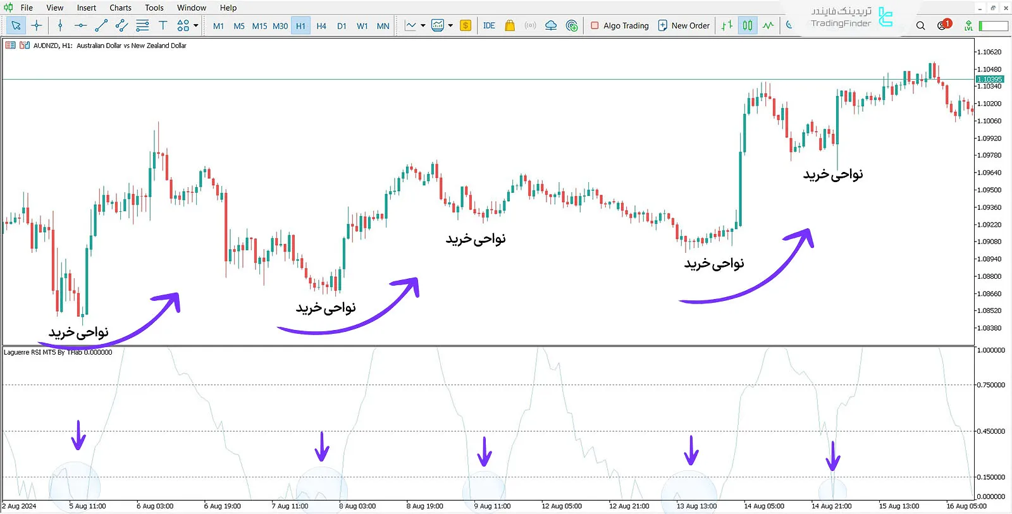Open the indicators list icon

(x=438, y=25)
